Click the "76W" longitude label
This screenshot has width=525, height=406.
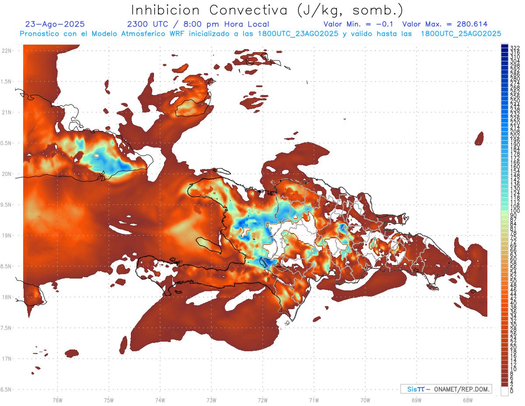pos(57,400)
